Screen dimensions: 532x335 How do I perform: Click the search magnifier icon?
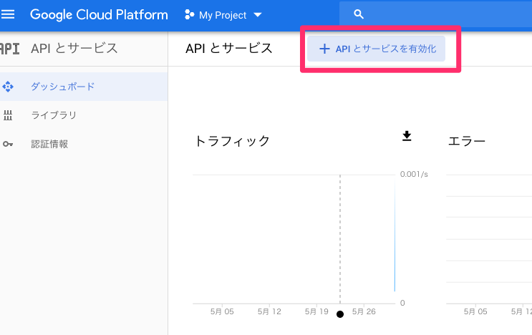tap(359, 14)
